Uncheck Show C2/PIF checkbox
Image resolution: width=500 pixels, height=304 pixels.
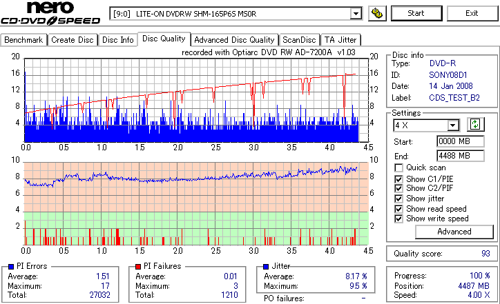point(398,188)
